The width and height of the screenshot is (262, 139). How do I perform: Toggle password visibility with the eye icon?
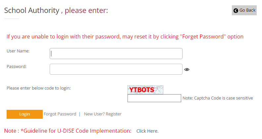pos(187,69)
